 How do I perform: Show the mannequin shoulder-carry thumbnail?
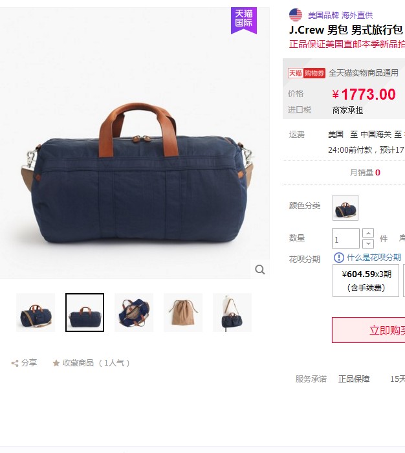(232, 313)
